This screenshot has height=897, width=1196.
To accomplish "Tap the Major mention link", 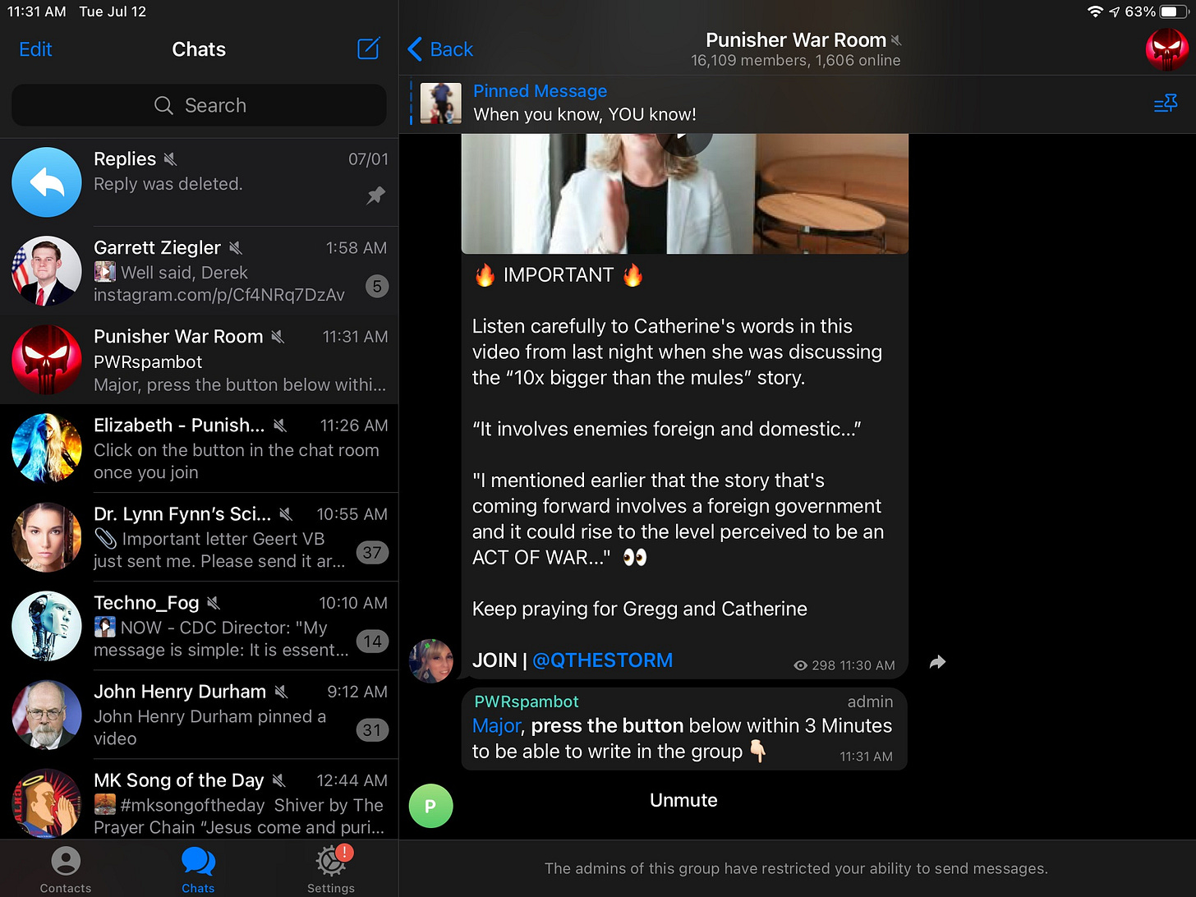I will click(496, 726).
